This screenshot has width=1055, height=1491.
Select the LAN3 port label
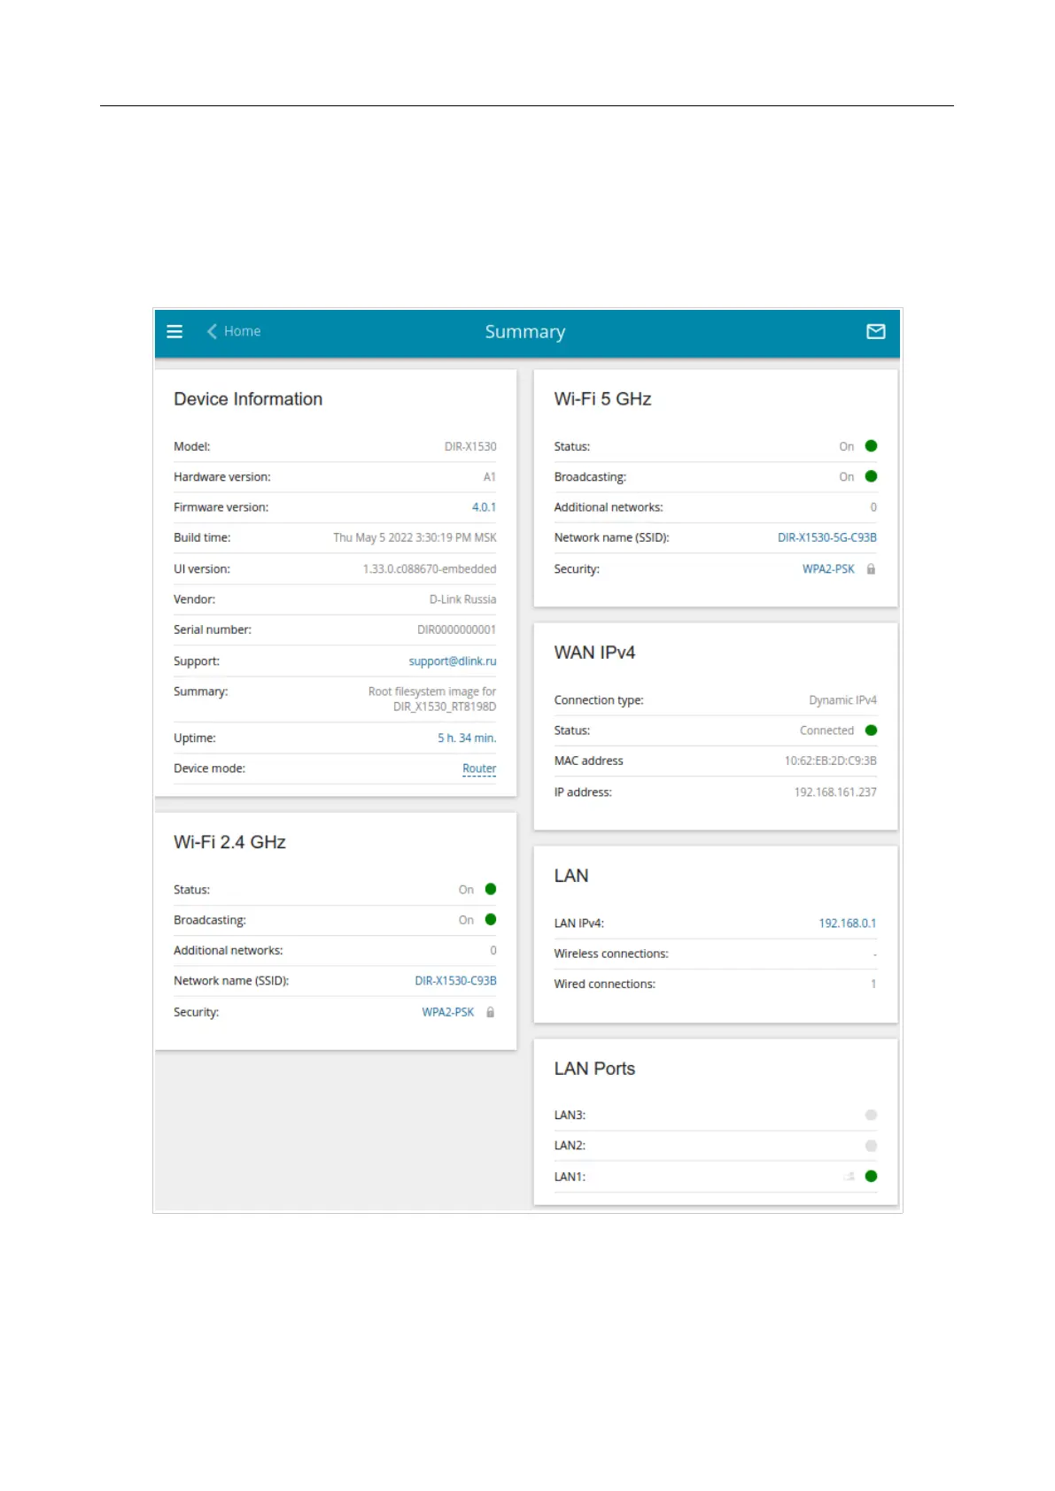pyautogui.click(x=570, y=1115)
